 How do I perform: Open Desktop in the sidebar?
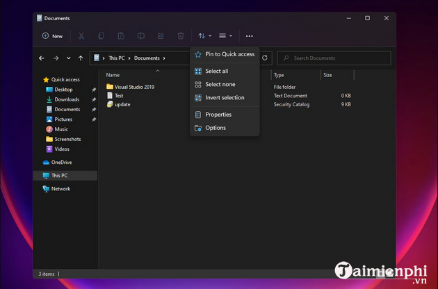[59, 90]
